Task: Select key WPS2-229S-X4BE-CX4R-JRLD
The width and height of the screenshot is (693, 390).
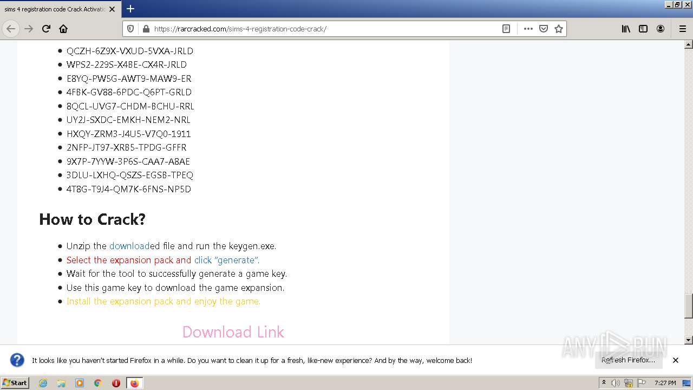Action: [127, 64]
